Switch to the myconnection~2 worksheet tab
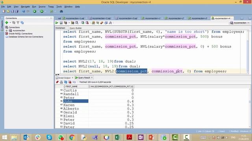Image resolution: width=252 pixels, height=141 pixels. coord(176,18)
